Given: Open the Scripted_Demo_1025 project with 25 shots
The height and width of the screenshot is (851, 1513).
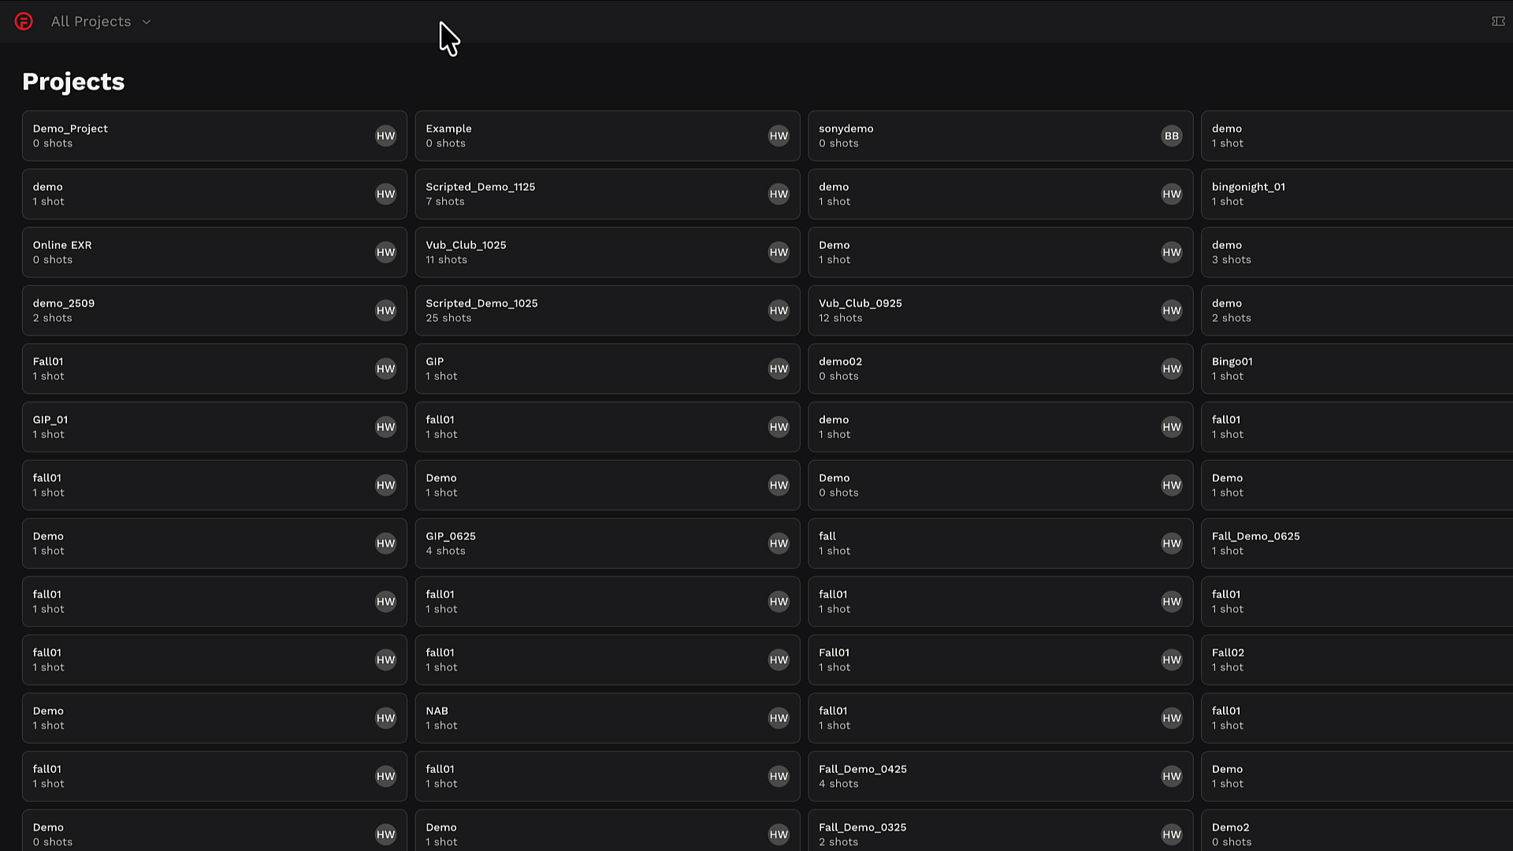Looking at the screenshot, I should coord(607,310).
